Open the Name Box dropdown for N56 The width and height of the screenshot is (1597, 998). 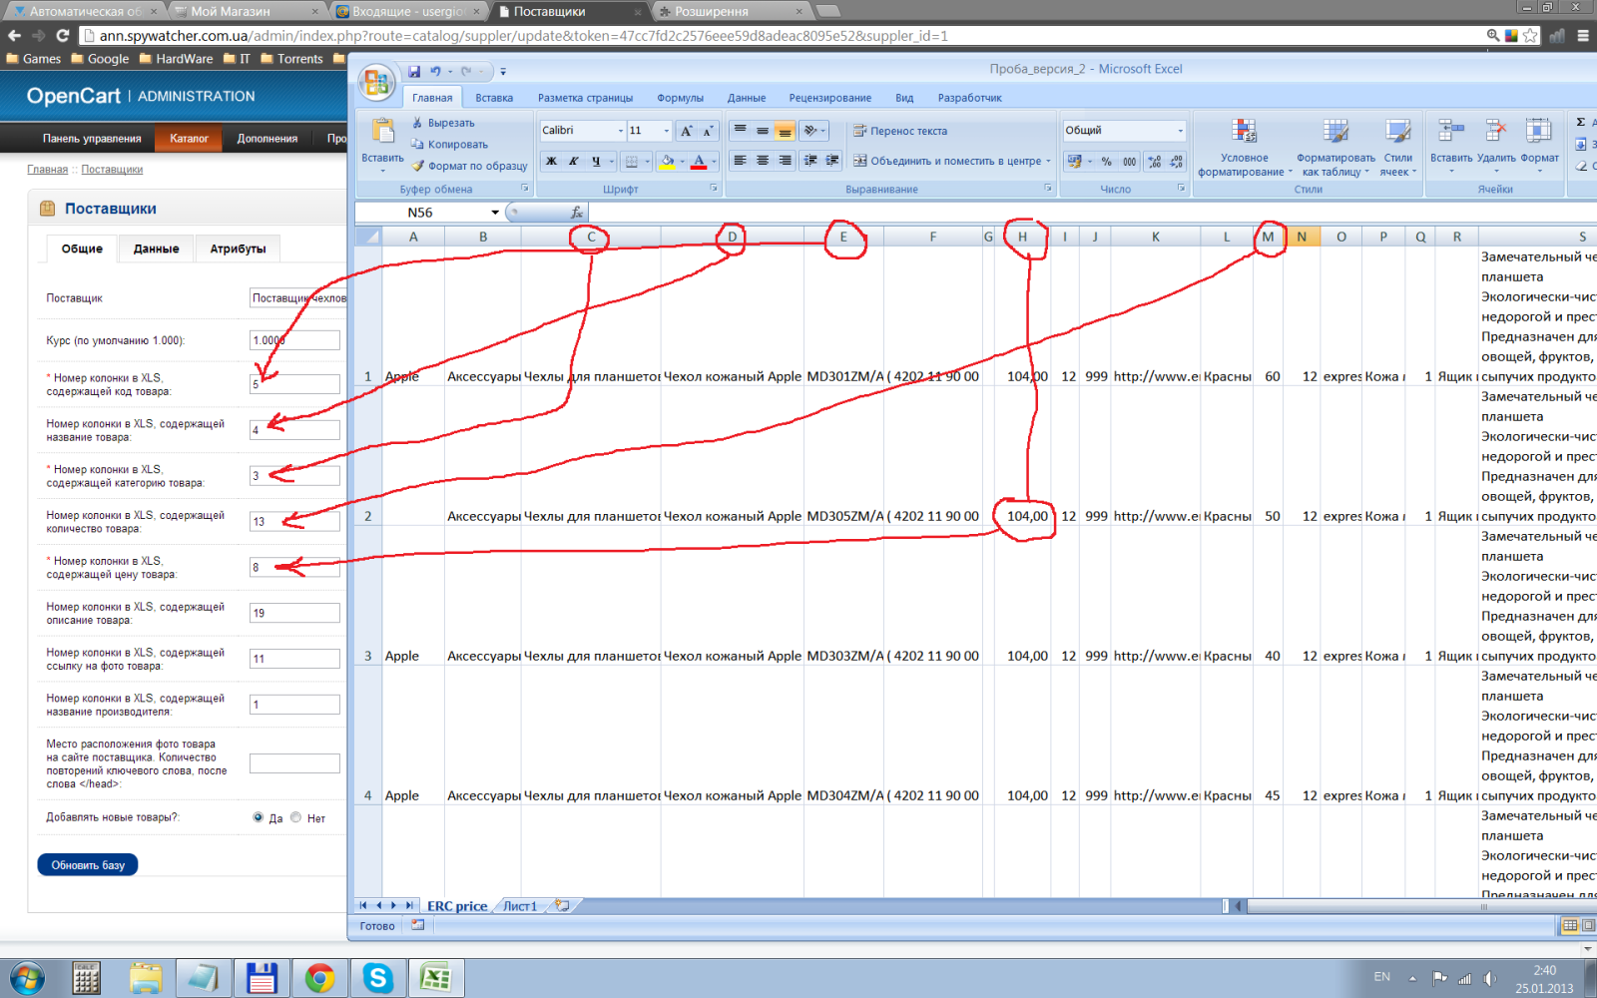(x=495, y=213)
